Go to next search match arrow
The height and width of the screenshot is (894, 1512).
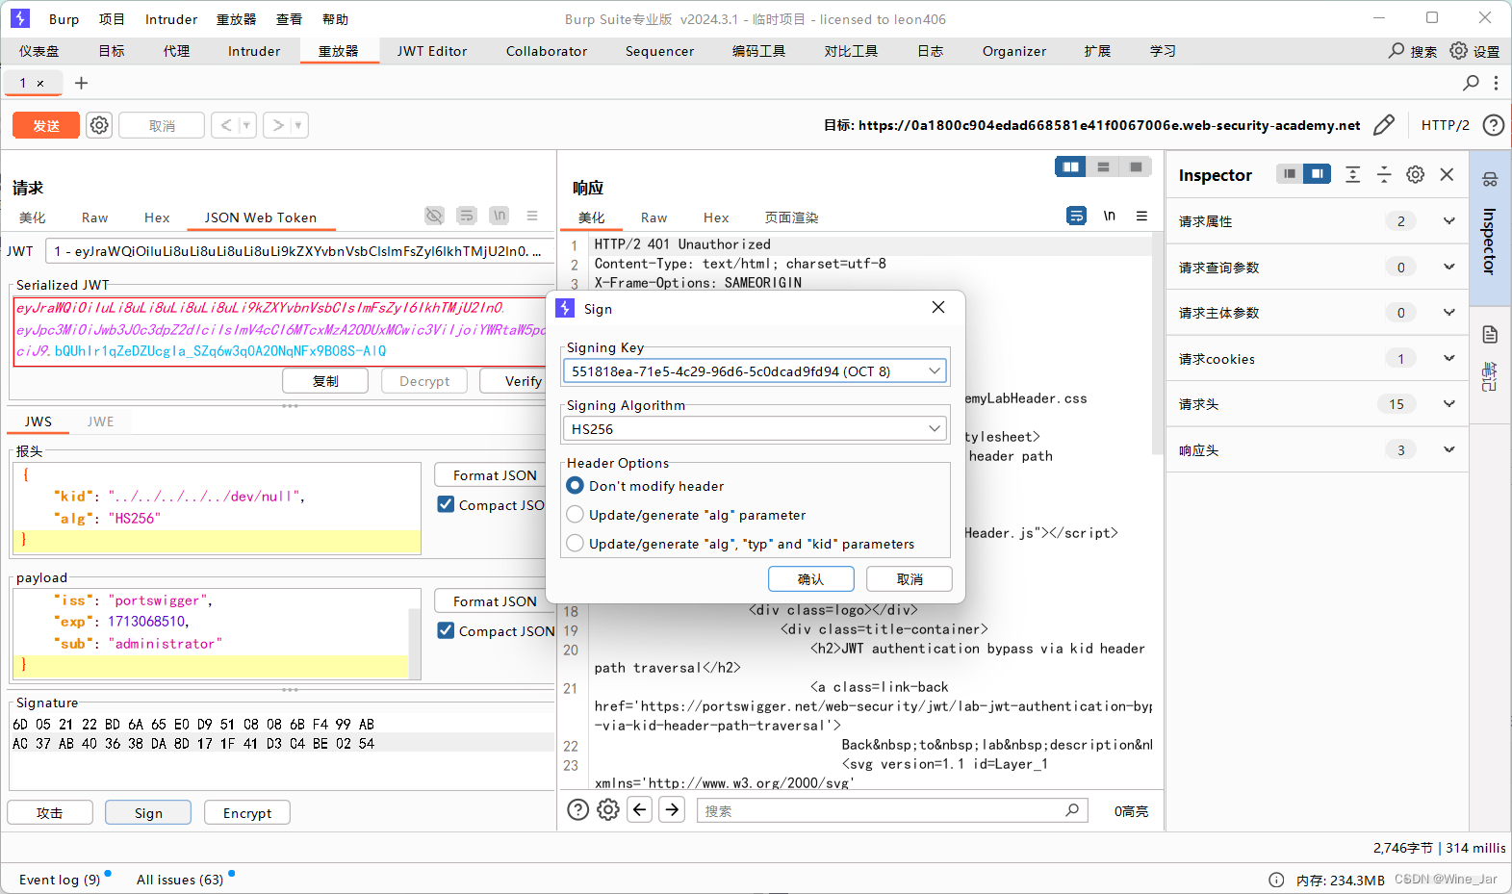[x=673, y=809]
